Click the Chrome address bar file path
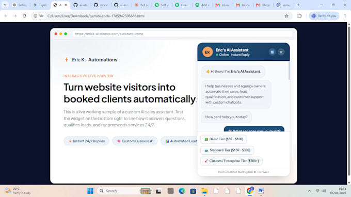Viewport: 351px width, 197px height. (x=96, y=16)
